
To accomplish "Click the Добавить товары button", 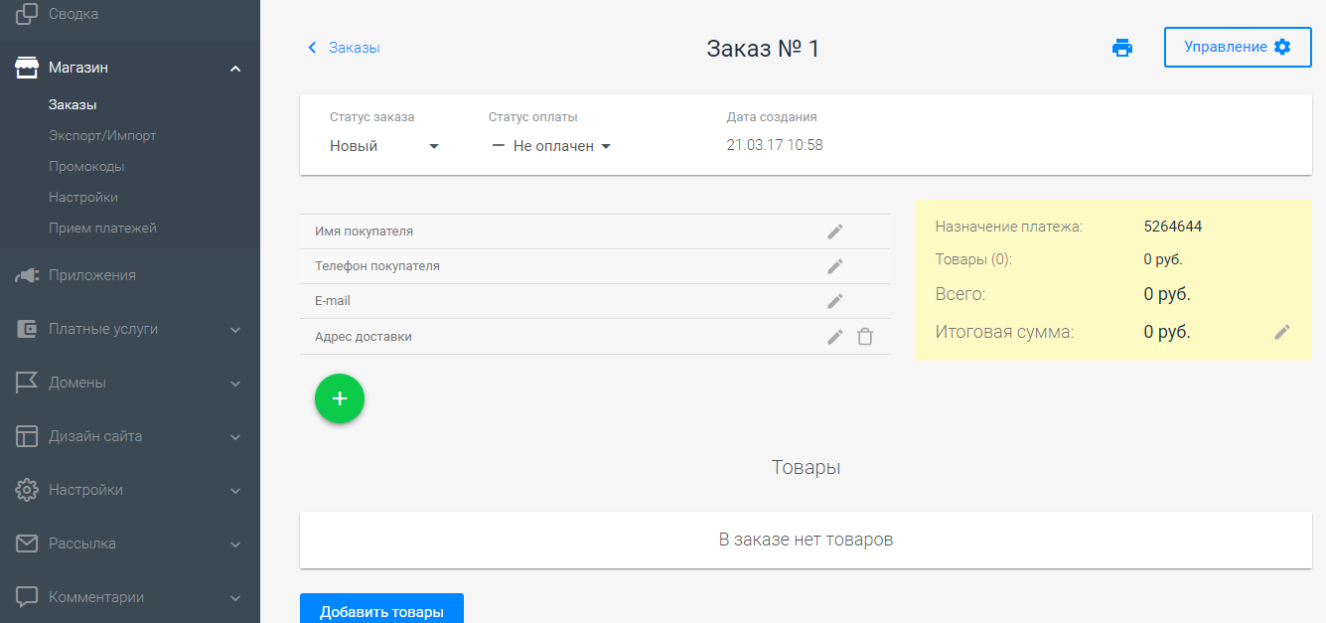I will pyautogui.click(x=381, y=610).
